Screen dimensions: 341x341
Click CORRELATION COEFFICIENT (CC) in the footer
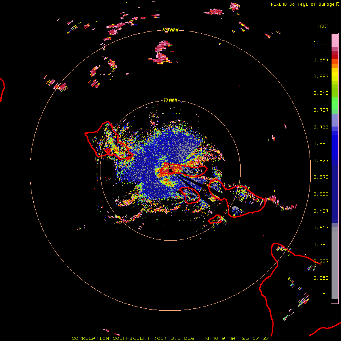pos(119,338)
